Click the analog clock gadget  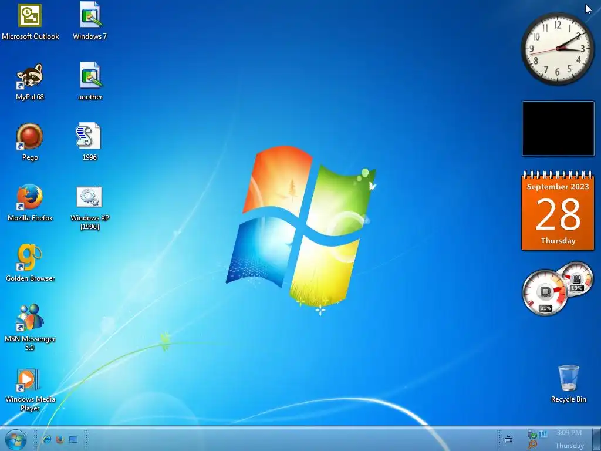[558, 49]
